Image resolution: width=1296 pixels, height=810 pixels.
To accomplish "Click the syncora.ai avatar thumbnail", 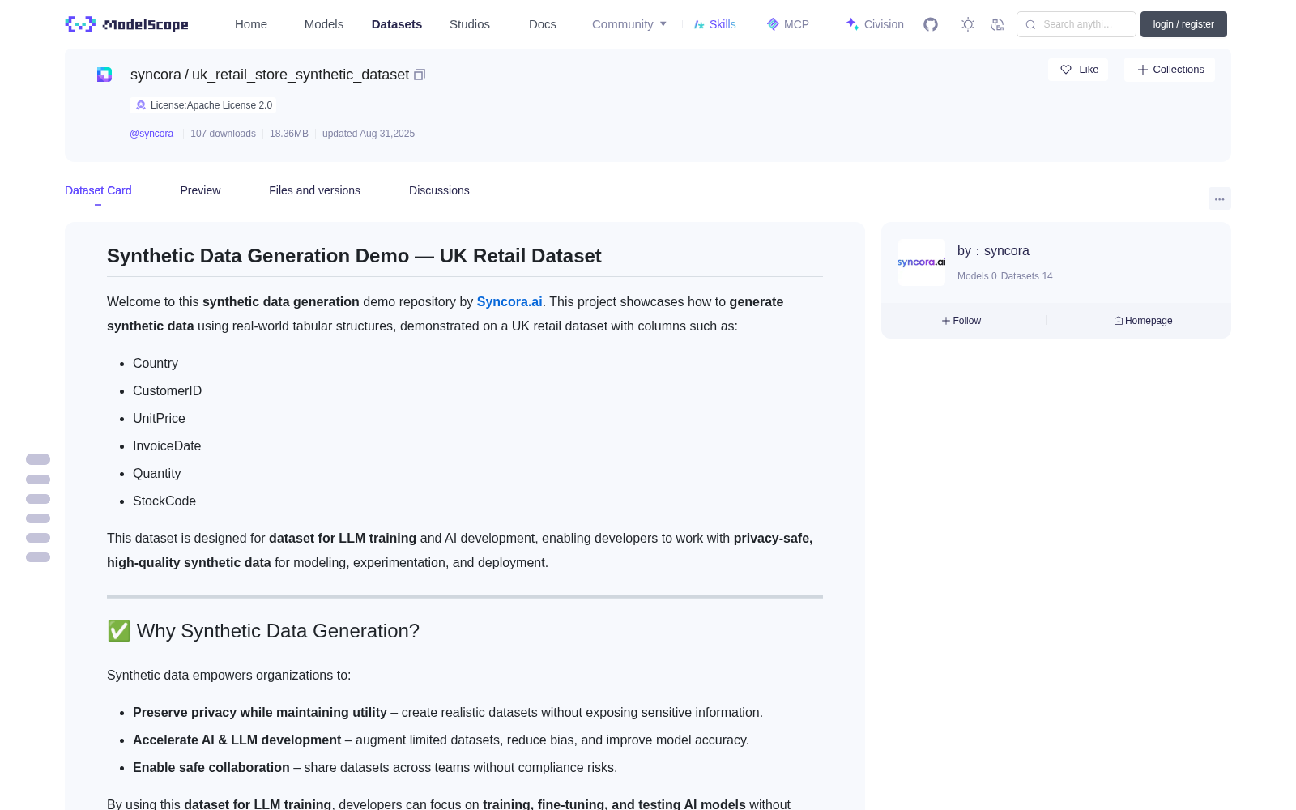I will tap(922, 262).
